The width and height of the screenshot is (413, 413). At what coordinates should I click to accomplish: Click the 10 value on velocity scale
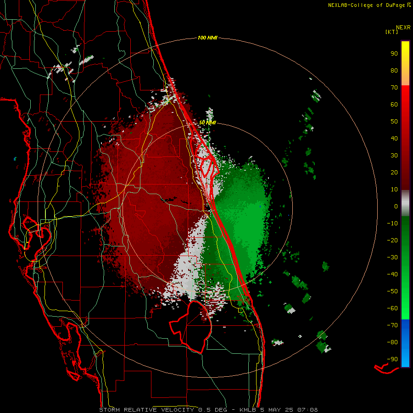tap(394, 190)
